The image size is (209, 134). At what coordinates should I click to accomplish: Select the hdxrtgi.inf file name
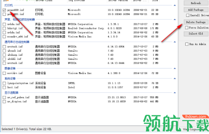15,28
